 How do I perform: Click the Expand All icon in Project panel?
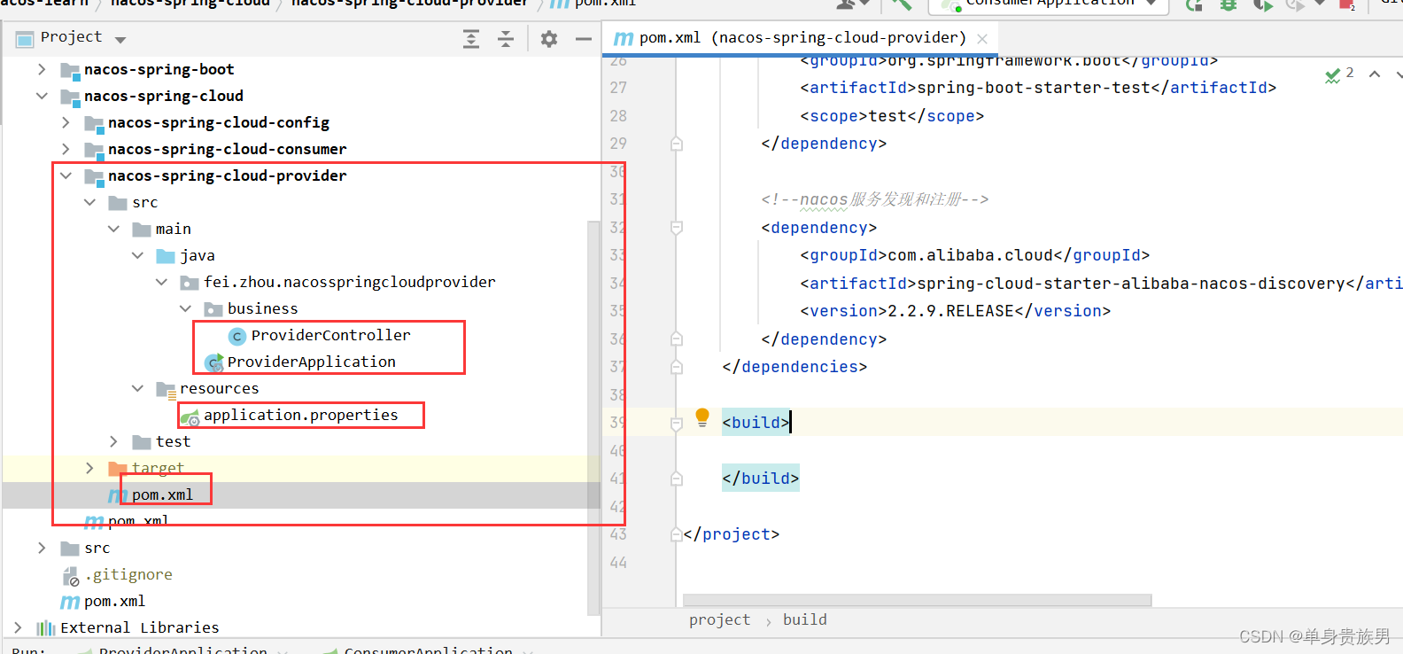click(x=471, y=38)
